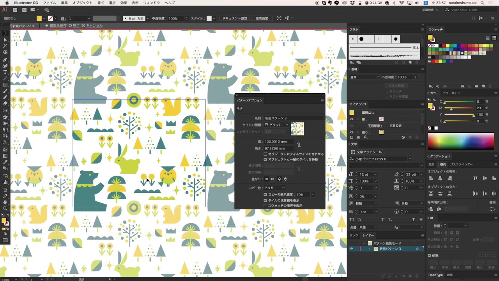Select the Eraser tool
The height and width of the screenshot is (281, 499).
[x=5, y=103]
